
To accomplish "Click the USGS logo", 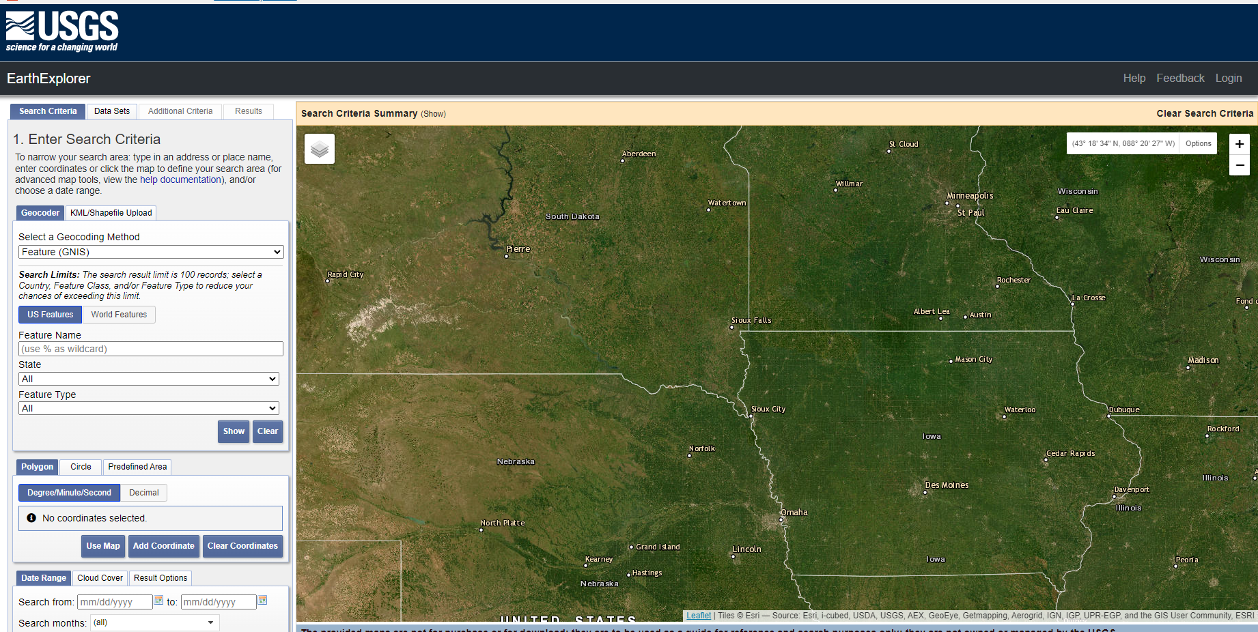I will coord(62,31).
